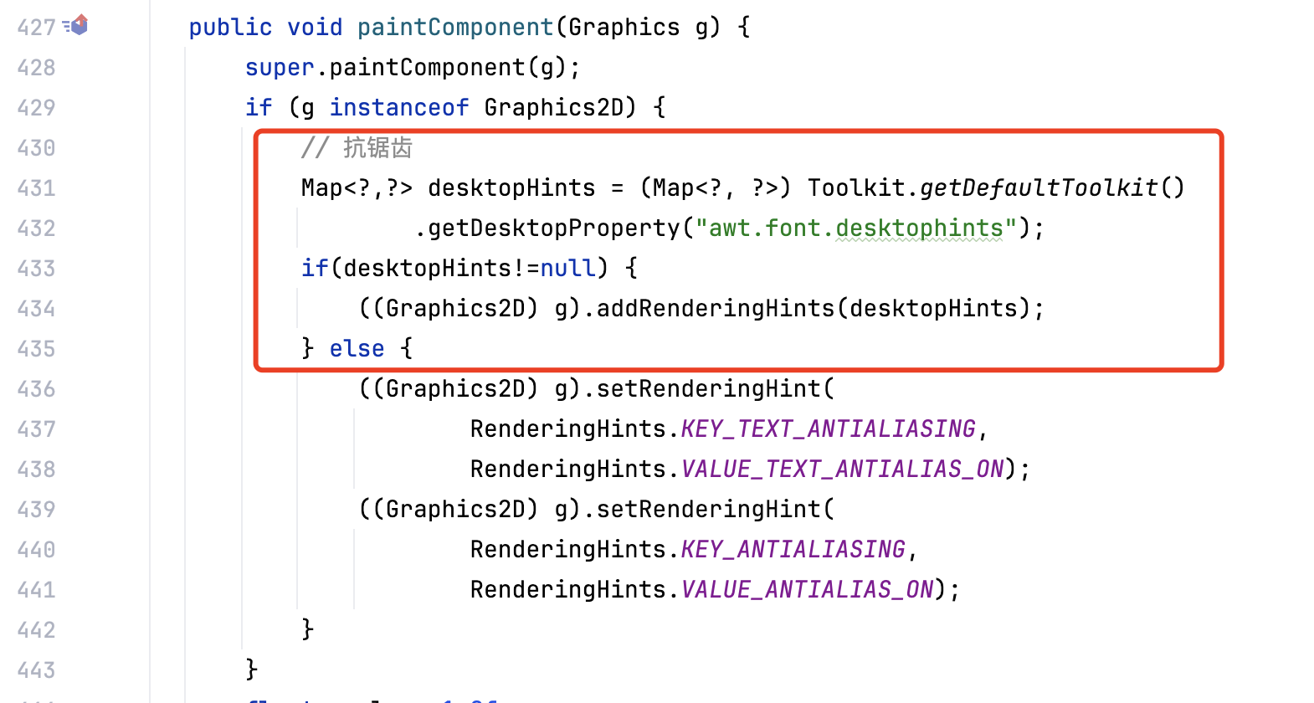Click the KEY_ANTIALIASING constant on line 440

[793, 550]
